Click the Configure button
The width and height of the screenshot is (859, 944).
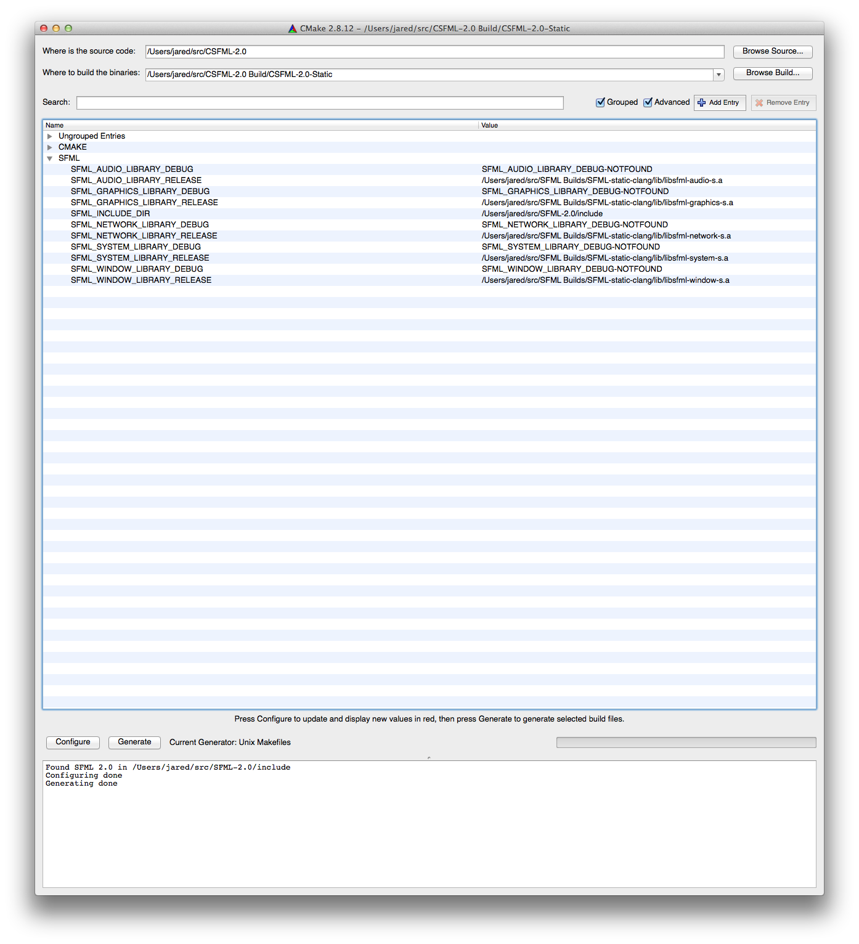[73, 743]
